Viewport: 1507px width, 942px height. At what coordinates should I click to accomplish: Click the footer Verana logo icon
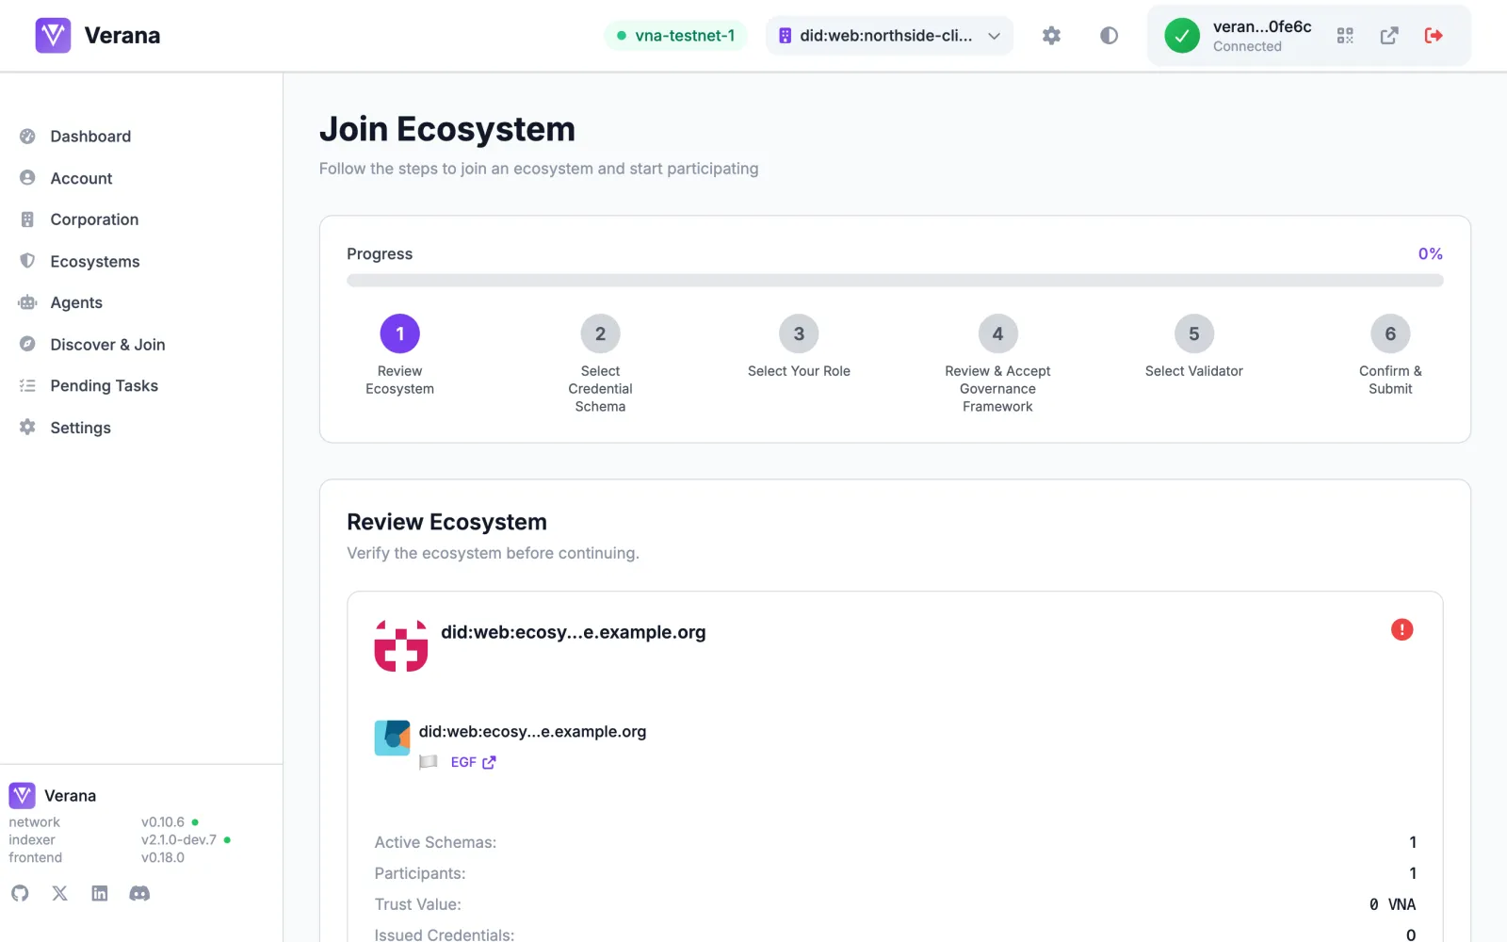pyautogui.click(x=22, y=796)
